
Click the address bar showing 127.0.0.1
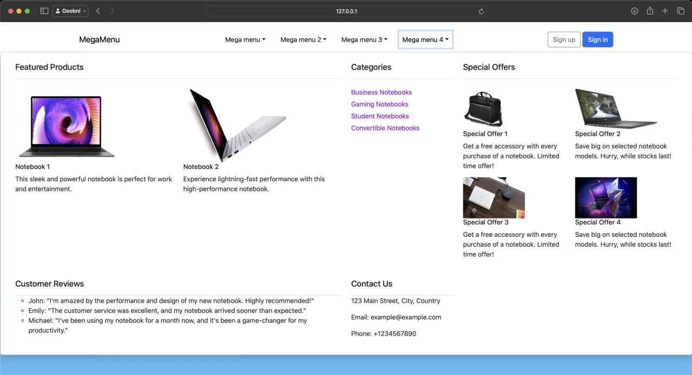(346, 11)
